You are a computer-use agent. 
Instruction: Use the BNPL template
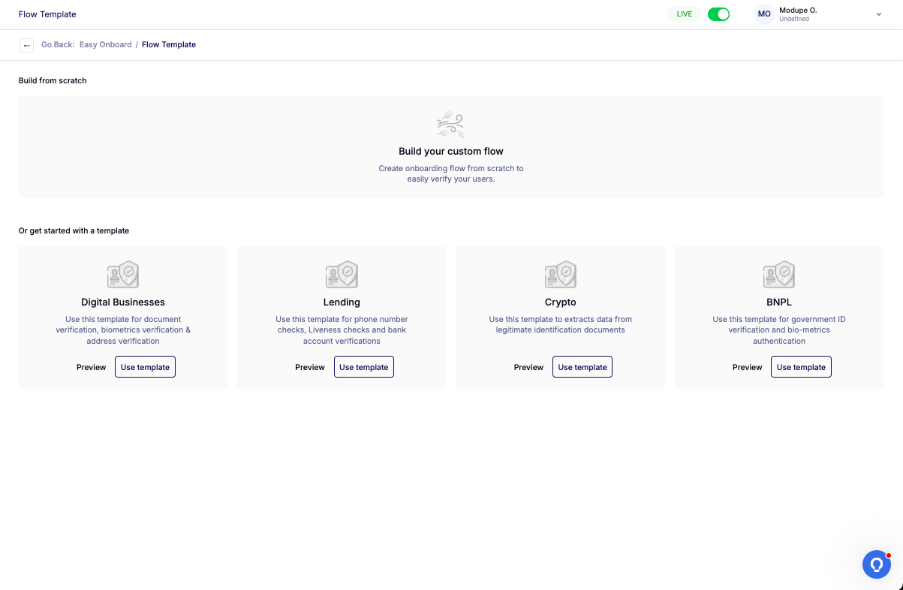[801, 367]
